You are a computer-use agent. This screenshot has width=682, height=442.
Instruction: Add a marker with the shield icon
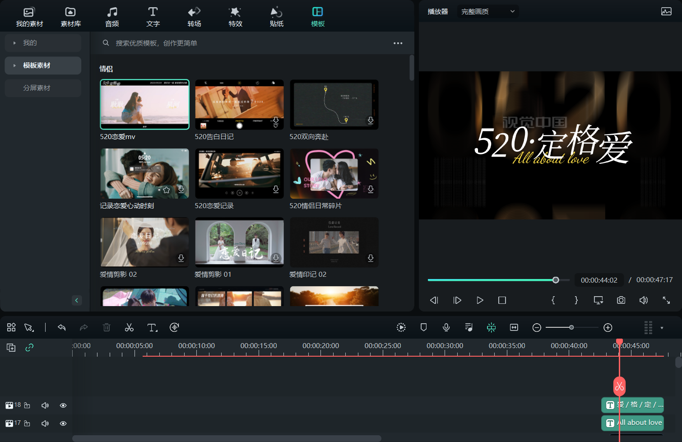[423, 327]
